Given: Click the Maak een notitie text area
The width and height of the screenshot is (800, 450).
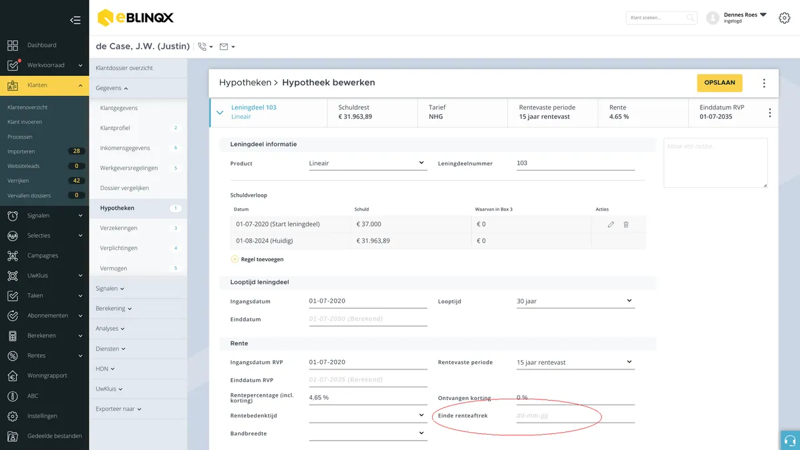Looking at the screenshot, I should [x=716, y=163].
